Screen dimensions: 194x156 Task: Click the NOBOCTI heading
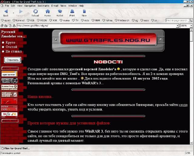click(x=108, y=62)
